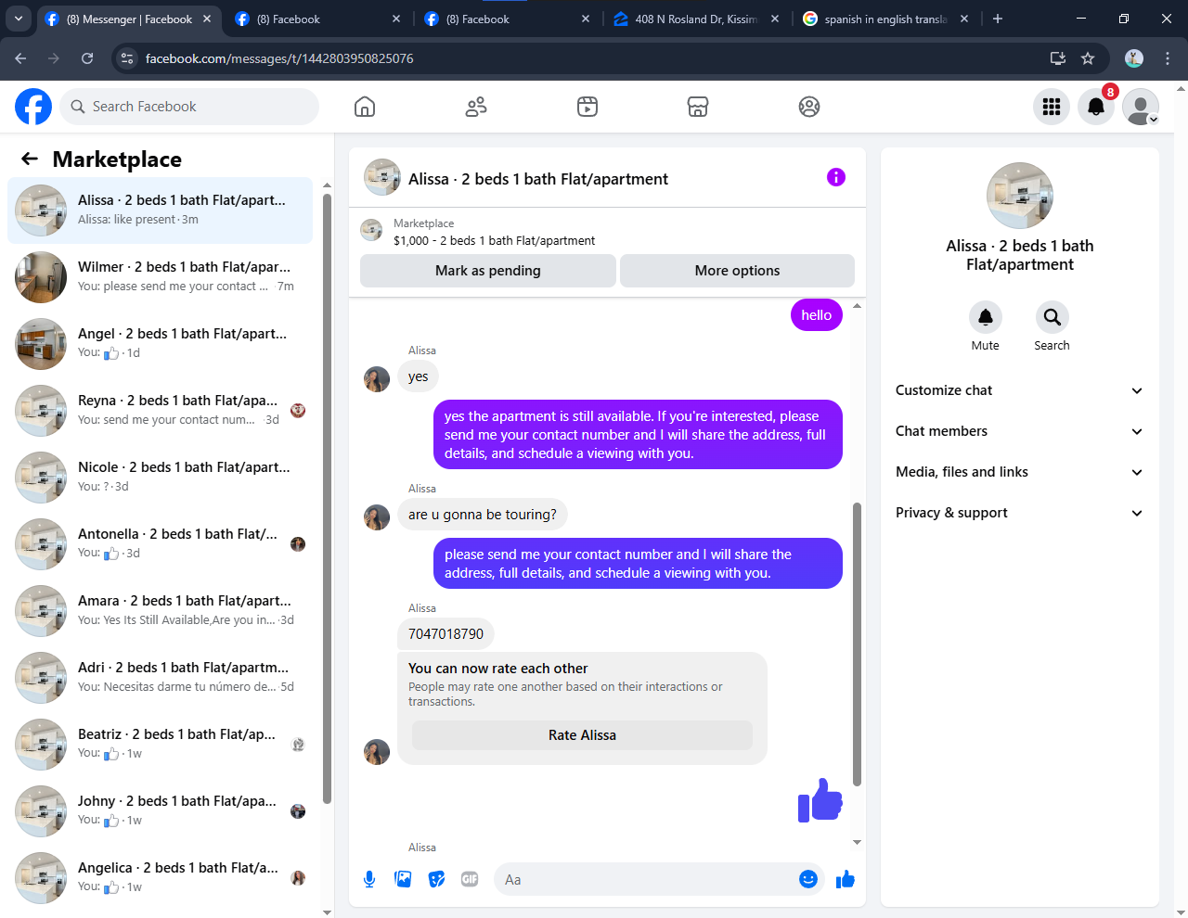This screenshot has width=1188, height=918.
Task: Open the emoji picker smiley
Action: 808,879
